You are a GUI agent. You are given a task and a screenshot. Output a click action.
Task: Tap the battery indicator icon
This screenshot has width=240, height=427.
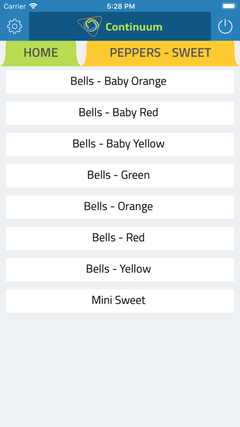point(229,6)
